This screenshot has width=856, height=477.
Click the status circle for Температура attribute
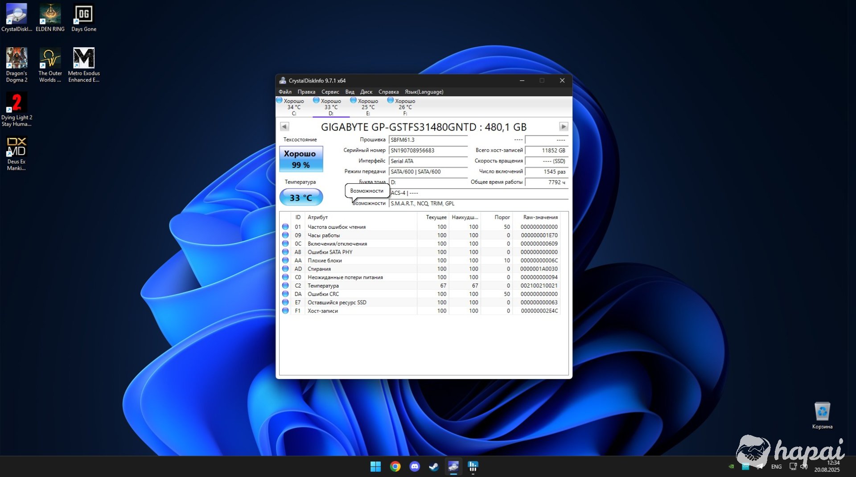click(x=285, y=286)
